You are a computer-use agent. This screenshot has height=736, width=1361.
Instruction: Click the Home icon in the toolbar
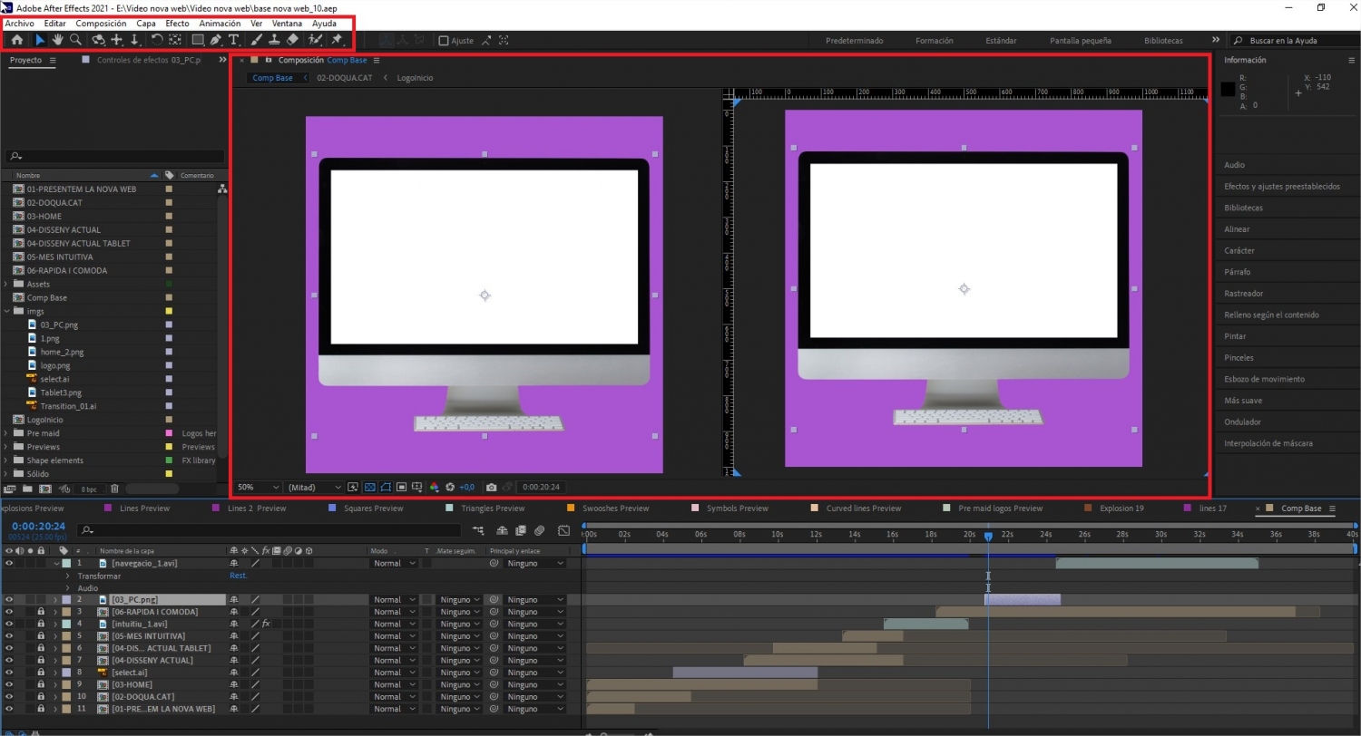[16, 40]
